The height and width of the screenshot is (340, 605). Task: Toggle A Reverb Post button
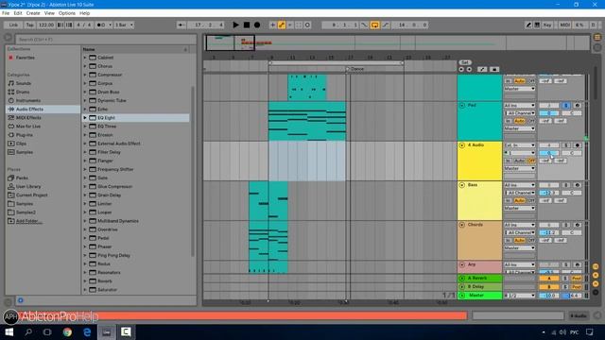(x=577, y=279)
